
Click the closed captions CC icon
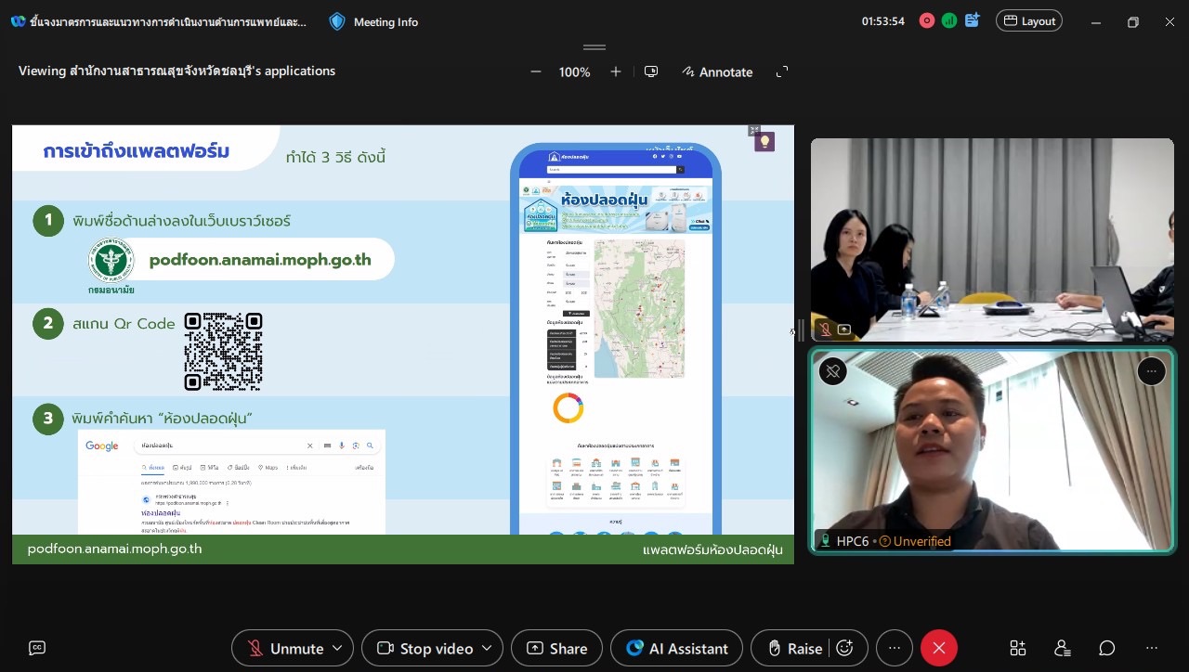pyautogui.click(x=37, y=648)
